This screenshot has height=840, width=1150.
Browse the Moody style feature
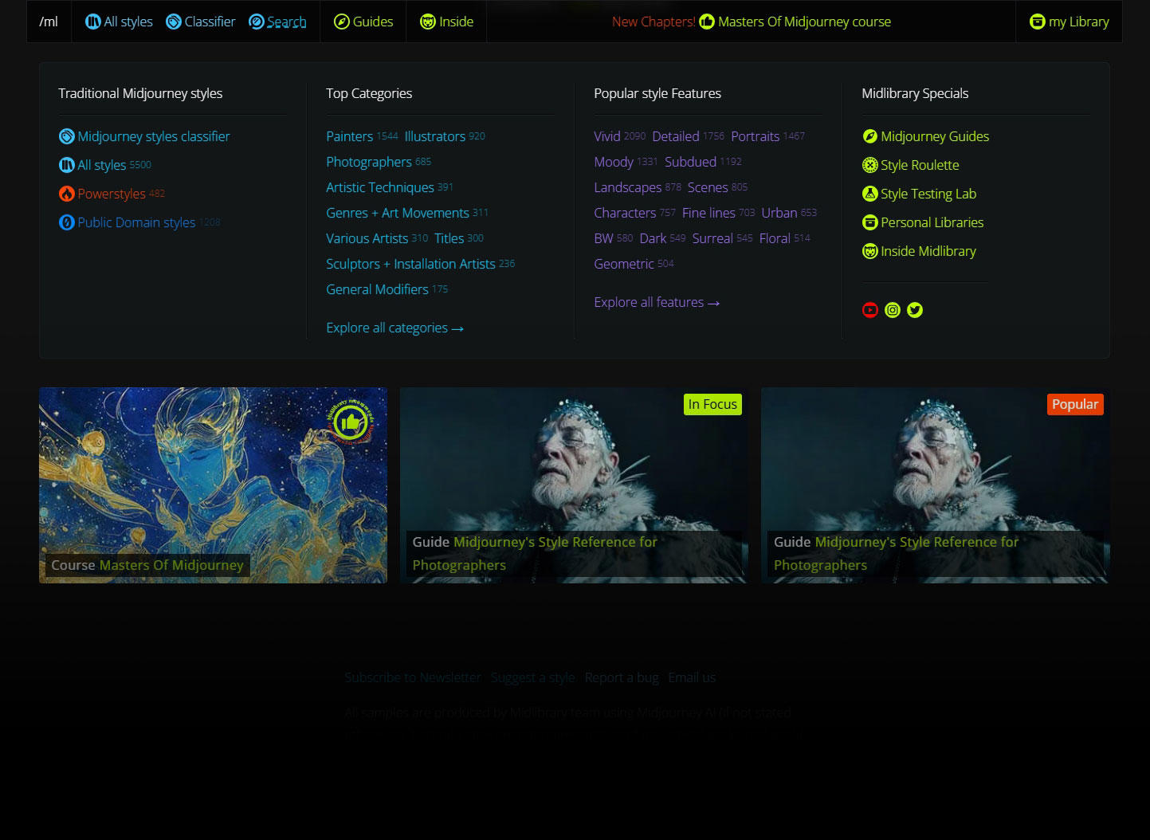click(614, 162)
